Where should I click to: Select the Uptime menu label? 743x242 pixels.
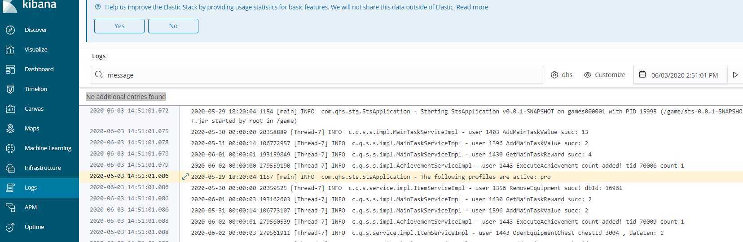tap(34, 227)
